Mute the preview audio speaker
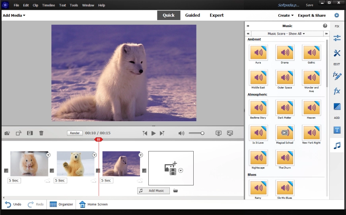 click(x=181, y=133)
